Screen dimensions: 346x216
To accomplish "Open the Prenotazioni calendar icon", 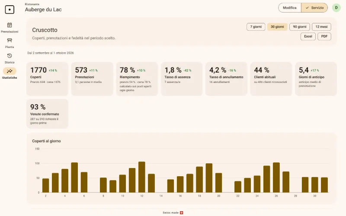I will (10, 25).
